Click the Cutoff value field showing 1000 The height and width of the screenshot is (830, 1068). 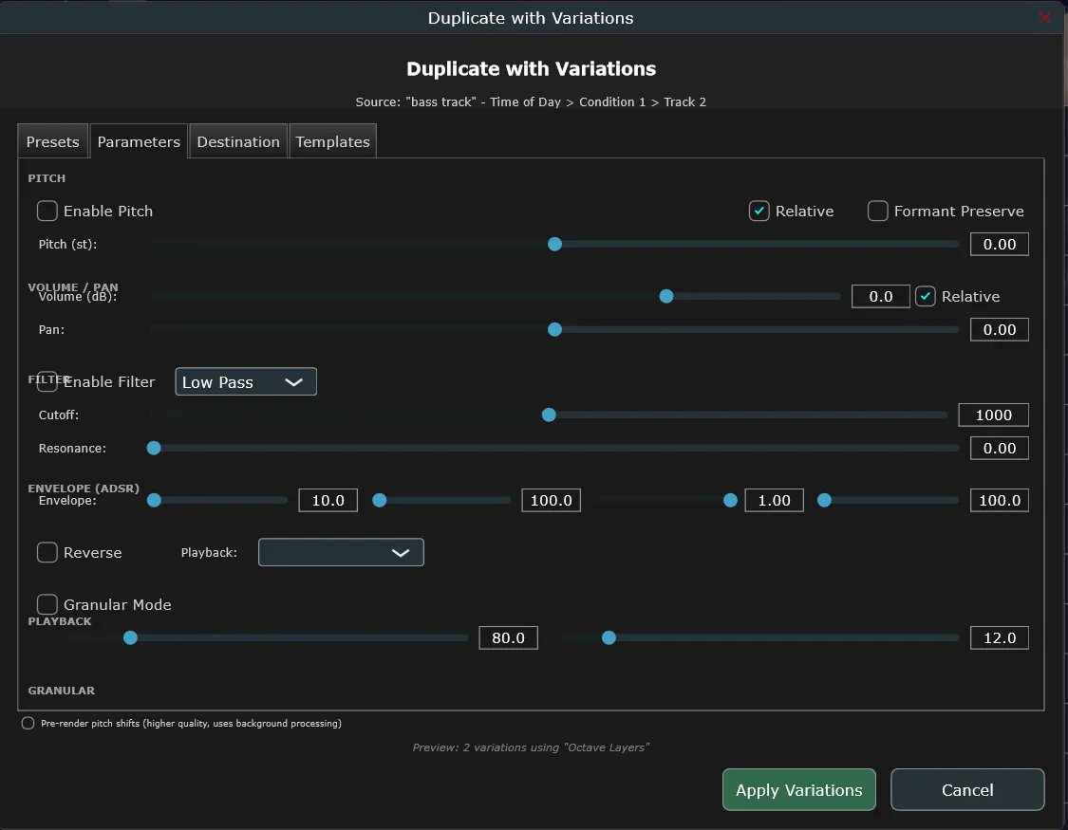[x=993, y=415]
